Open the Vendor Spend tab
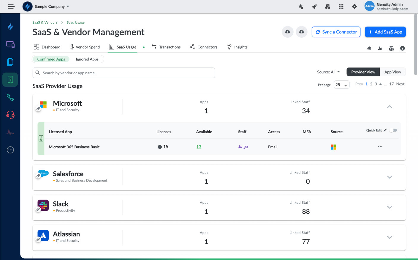Viewport: 418px width, 260px height. point(85,47)
